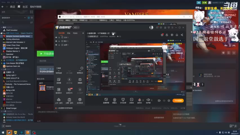Click Steam game settings gear icon
Viewport: 240px width, 135px height.
click(223, 53)
